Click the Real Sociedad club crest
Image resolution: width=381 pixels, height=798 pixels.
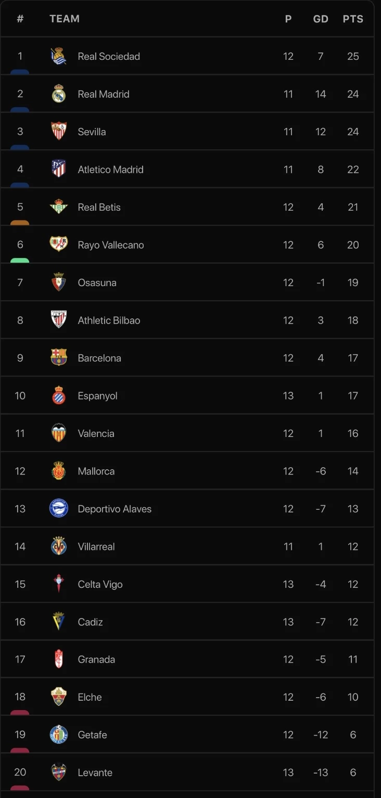pyautogui.click(x=58, y=56)
